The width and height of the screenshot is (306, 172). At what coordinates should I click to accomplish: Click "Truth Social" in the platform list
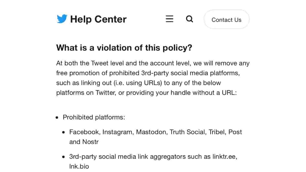(187, 132)
